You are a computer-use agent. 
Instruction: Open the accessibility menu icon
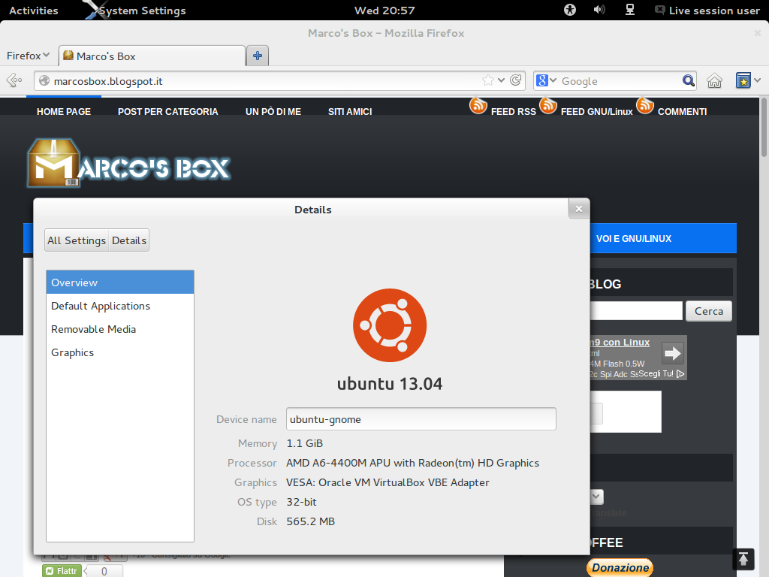pos(570,10)
